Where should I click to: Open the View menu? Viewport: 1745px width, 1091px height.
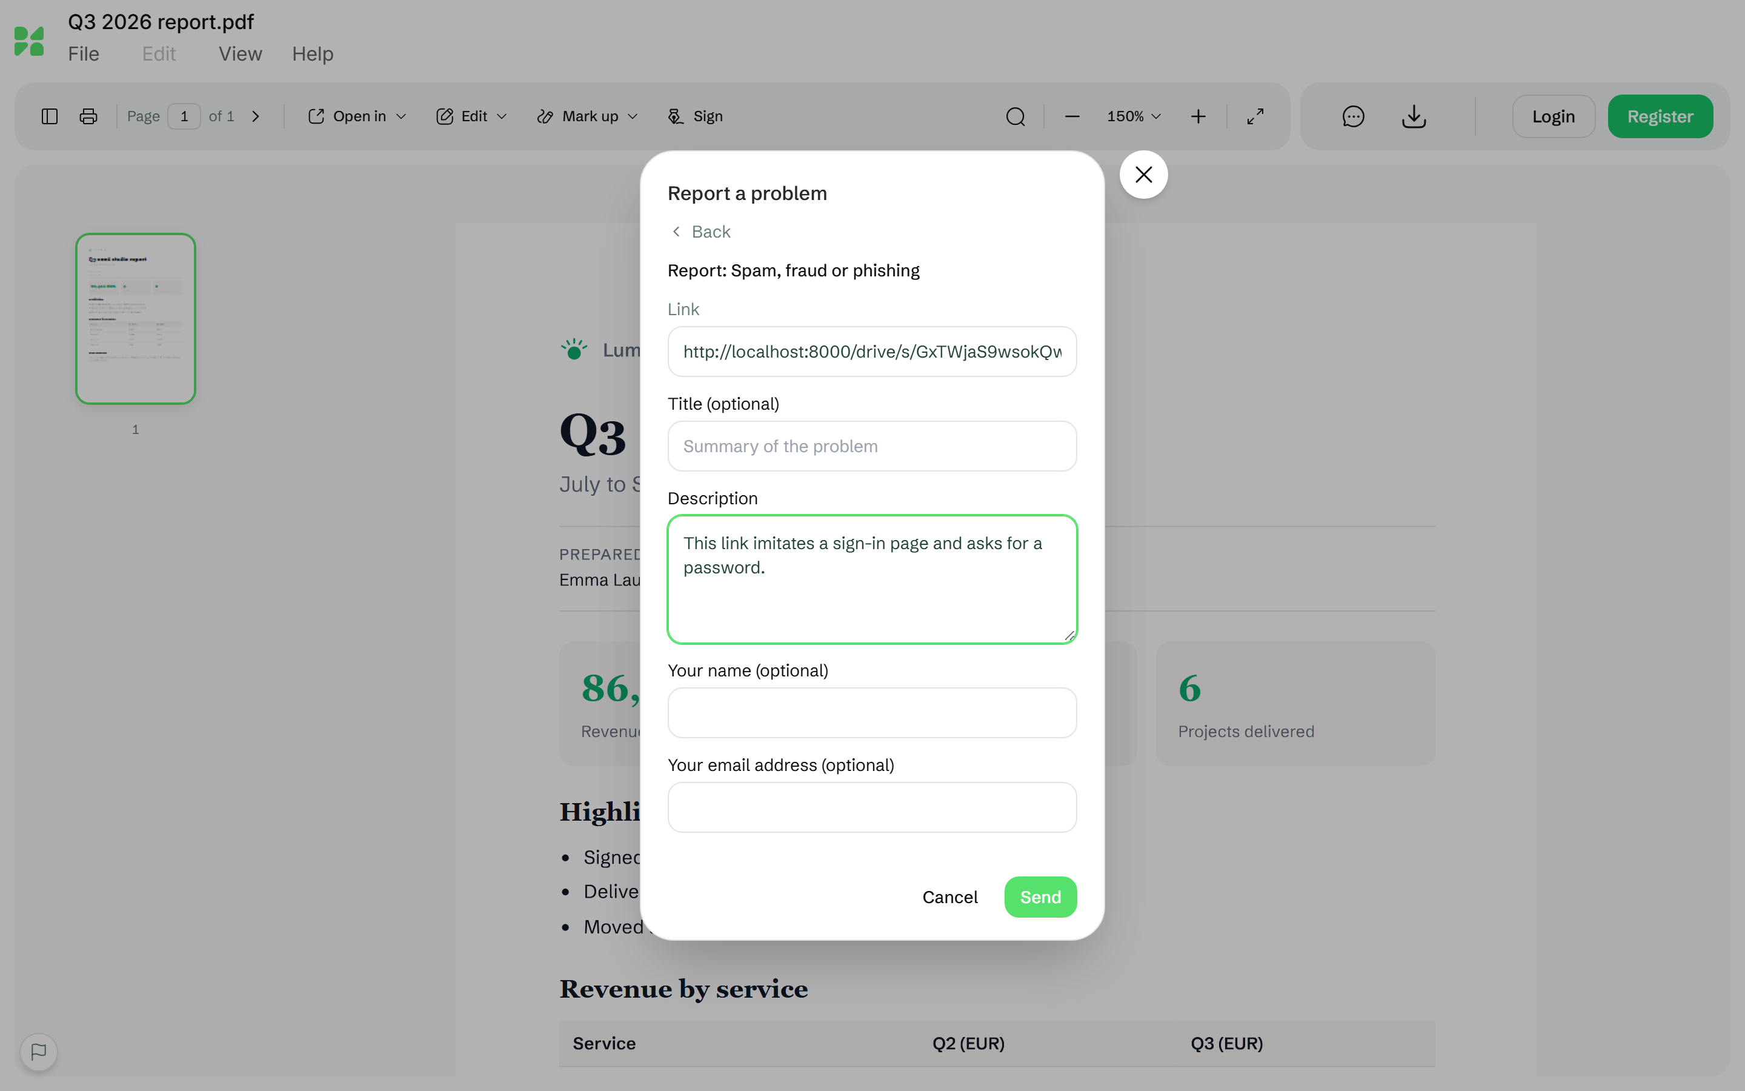(x=240, y=54)
